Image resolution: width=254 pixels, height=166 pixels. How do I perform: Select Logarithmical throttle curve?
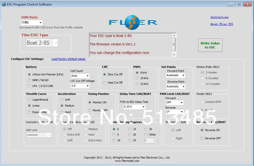pyautogui.click(x=38, y=100)
